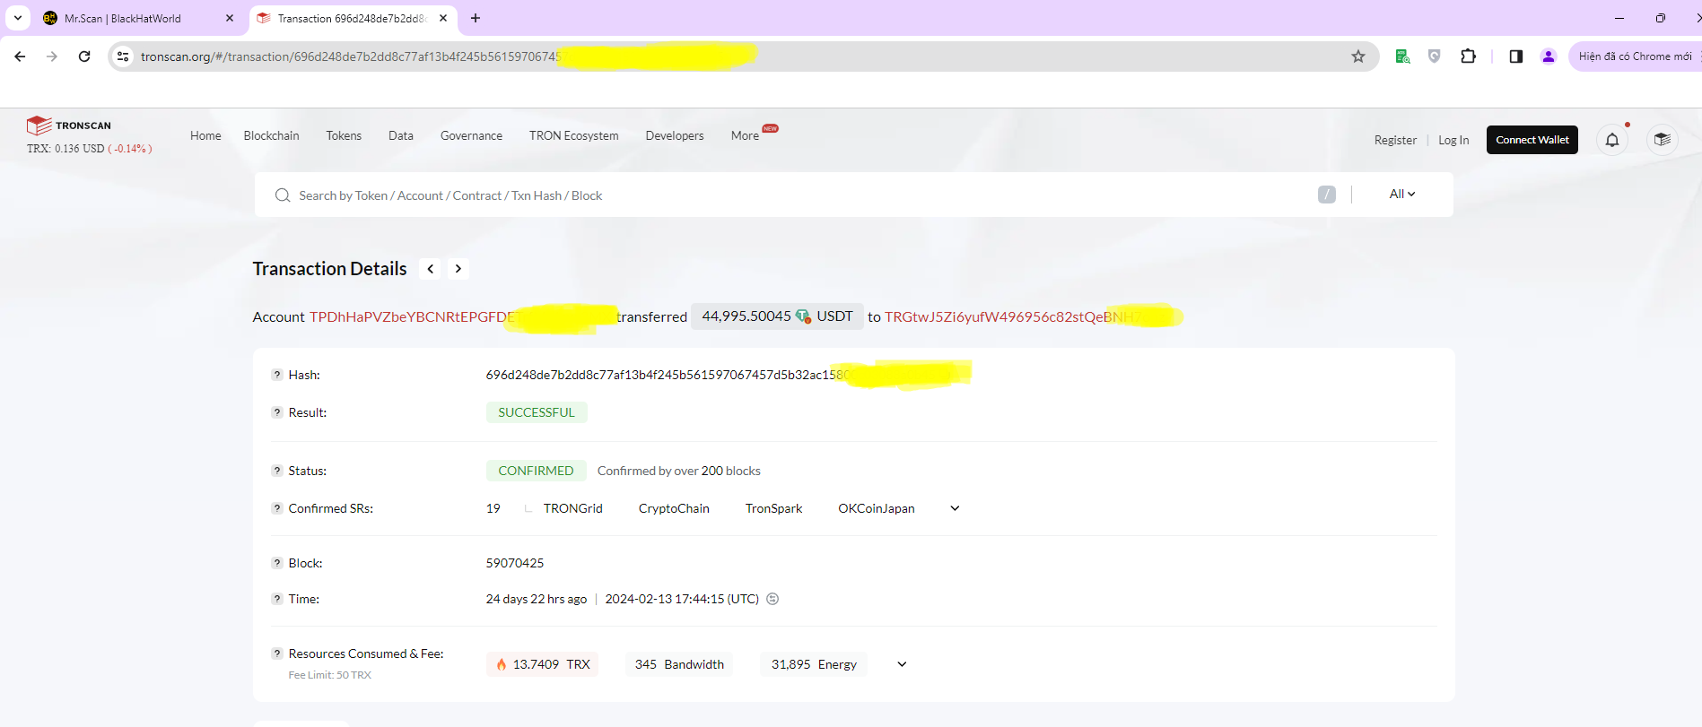View site information icon in address bar
Viewport: 1702px width, 727px height.
tap(123, 56)
